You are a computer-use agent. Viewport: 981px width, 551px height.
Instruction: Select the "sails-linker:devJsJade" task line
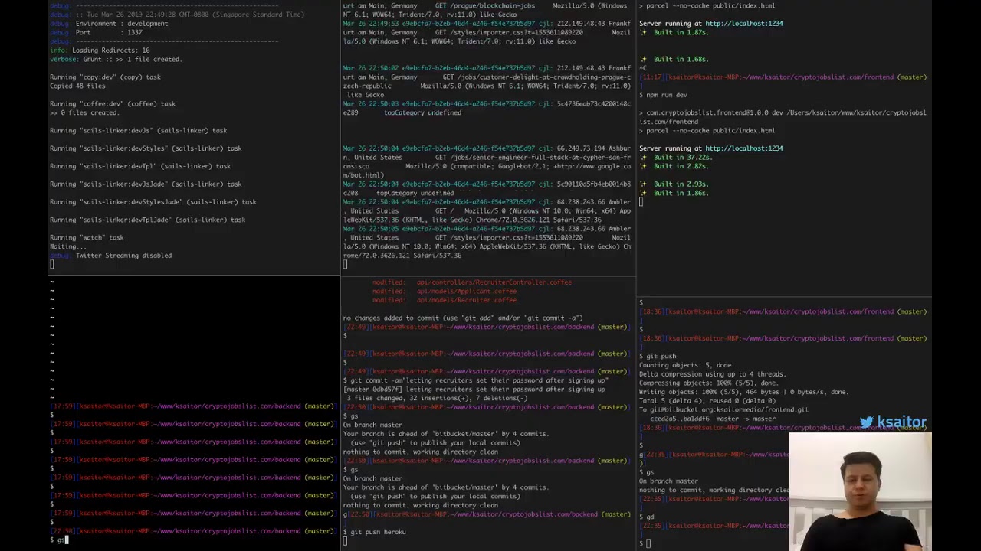[x=146, y=184]
